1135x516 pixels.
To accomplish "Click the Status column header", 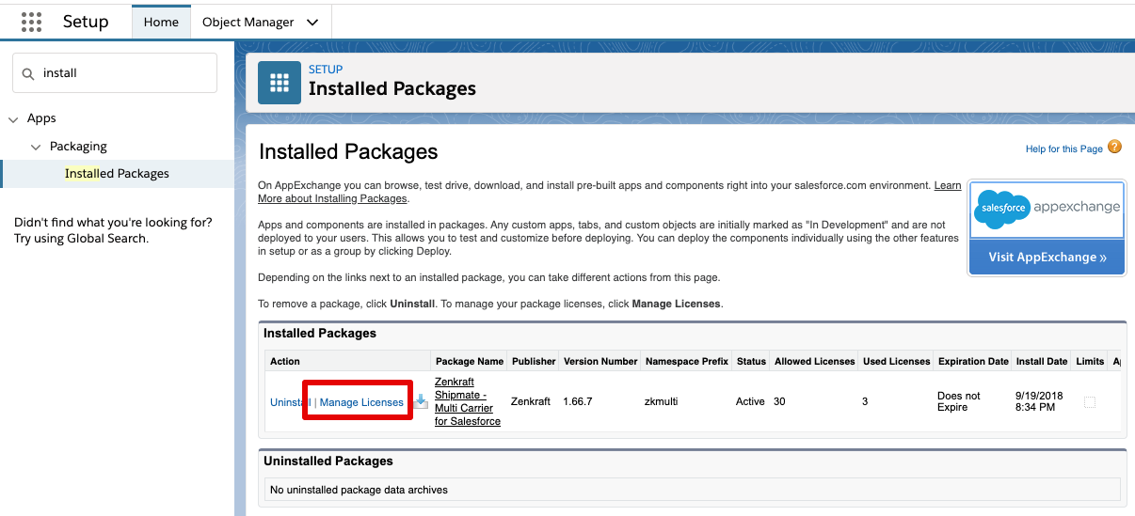I will [x=751, y=361].
